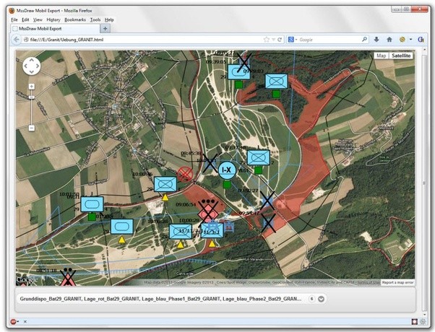Open the Downloads arrow icon
This screenshot has height=332, width=435.
(x=376, y=40)
